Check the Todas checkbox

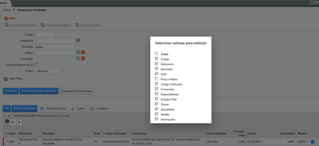click(x=156, y=54)
